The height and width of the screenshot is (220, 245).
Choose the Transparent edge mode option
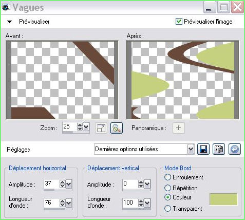tap(167, 209)
